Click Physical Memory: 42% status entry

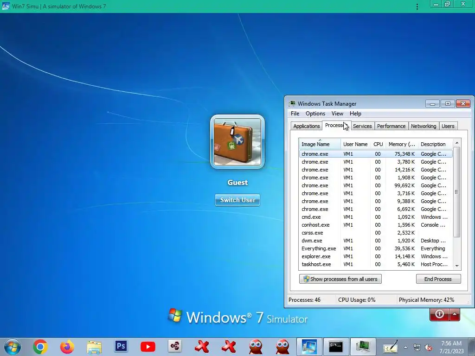(x=426, y=300)
